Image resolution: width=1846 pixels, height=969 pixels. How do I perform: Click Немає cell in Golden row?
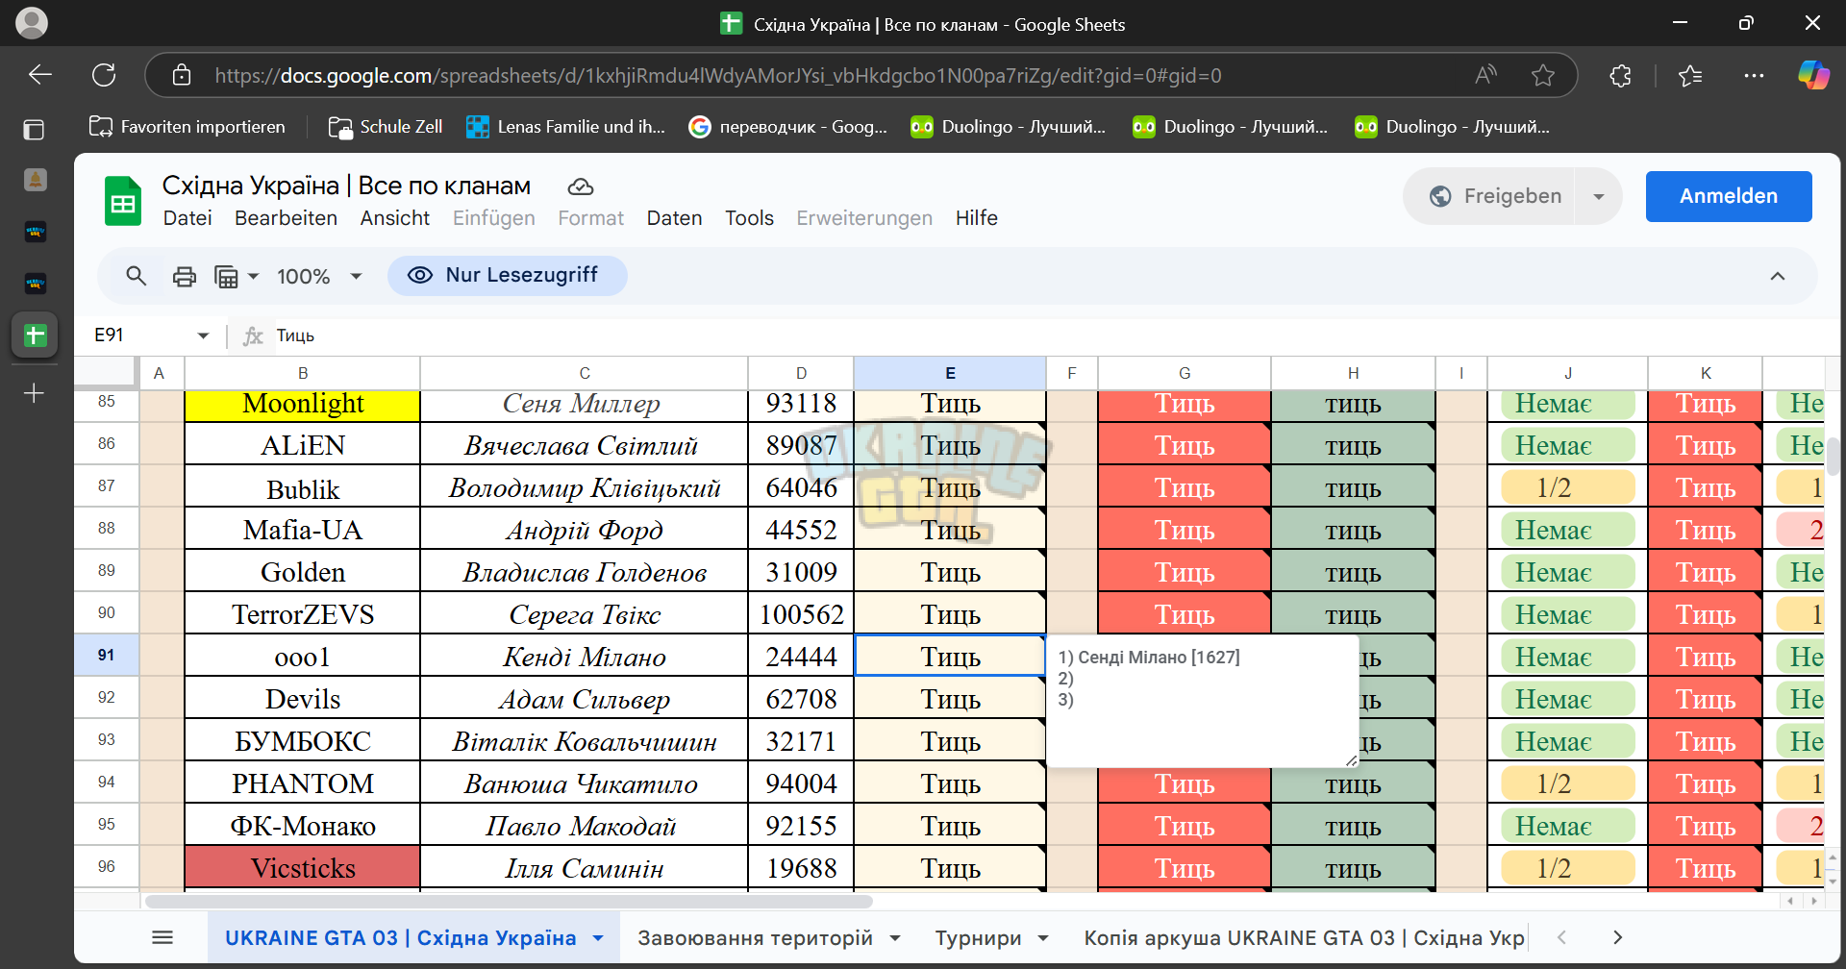(x=1568, y=572)
